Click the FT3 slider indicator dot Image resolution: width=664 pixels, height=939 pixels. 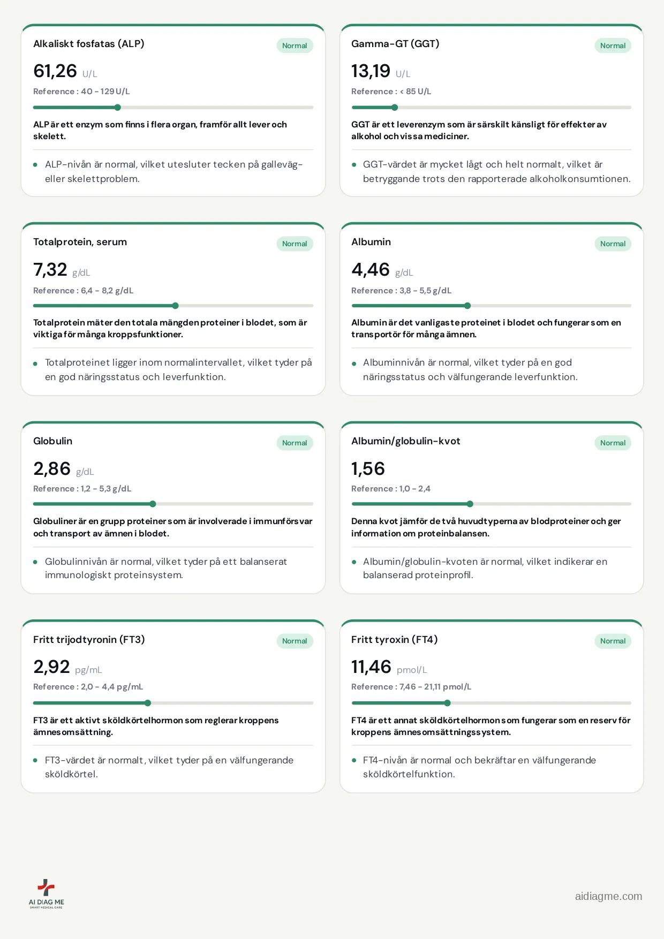[x=148, y=703]
